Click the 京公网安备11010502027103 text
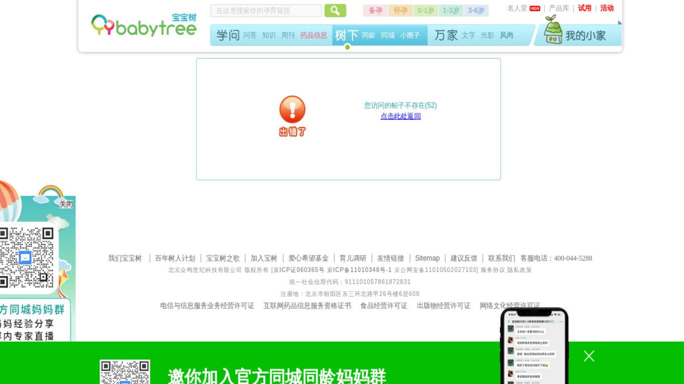Image resolution: width=684 pixels, height=384 pixels. click(436, 270)
